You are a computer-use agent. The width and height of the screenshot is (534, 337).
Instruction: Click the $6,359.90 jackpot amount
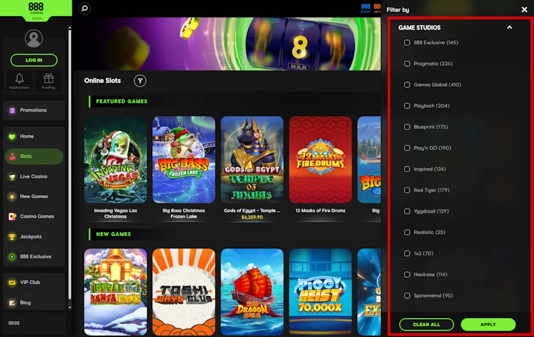pos(252,217)
